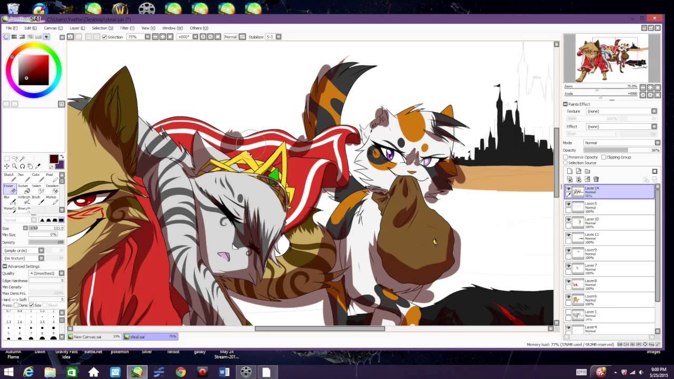Select the Pen tool

[x=23, y=177]
